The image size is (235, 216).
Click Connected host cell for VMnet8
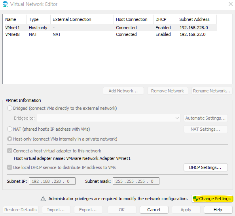pos(126,34)
